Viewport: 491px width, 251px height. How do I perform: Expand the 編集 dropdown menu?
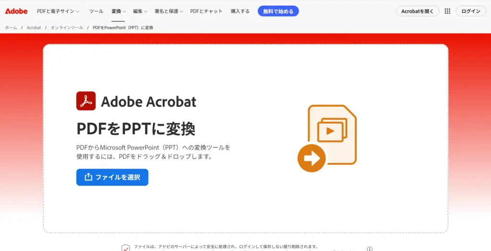(x=140, y=11)
